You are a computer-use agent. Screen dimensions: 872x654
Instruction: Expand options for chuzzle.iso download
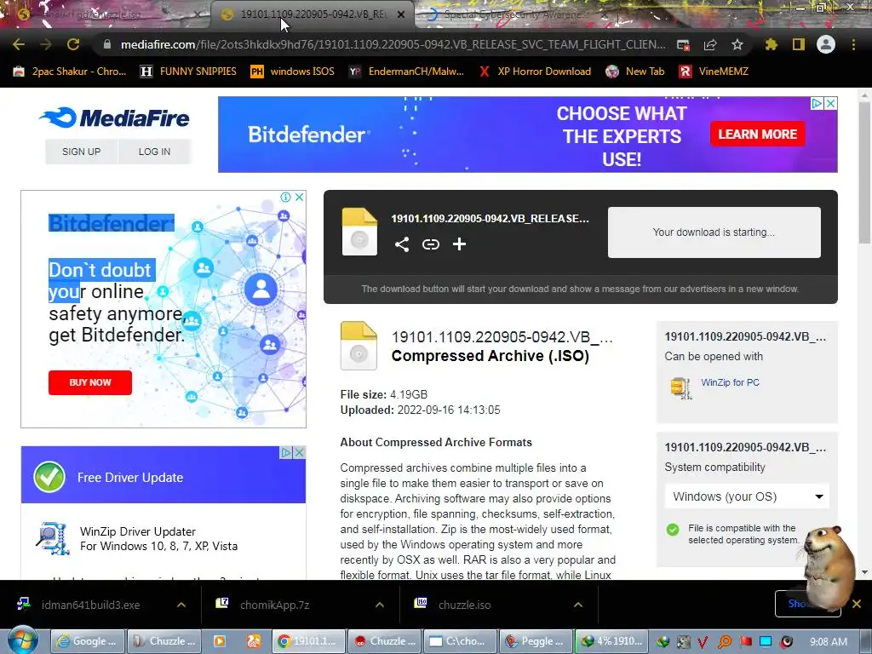click(x=578, y=605)
